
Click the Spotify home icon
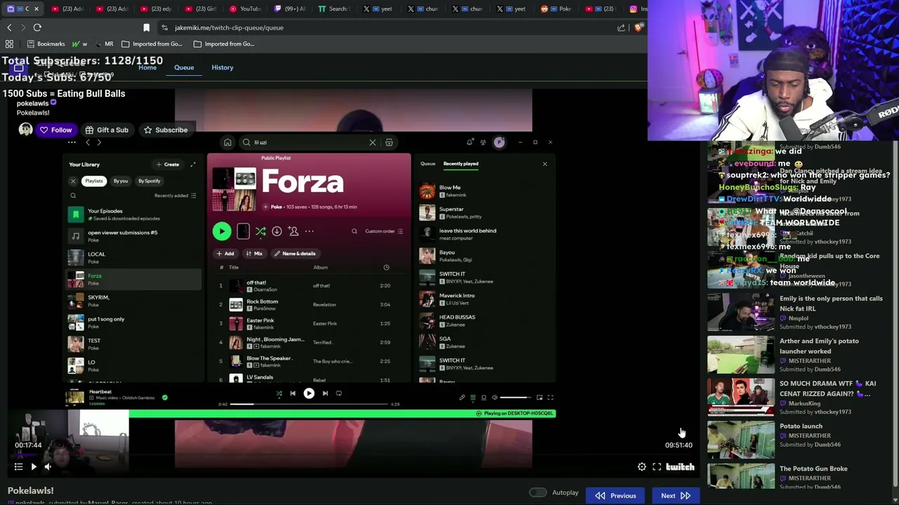click(228, 142)
